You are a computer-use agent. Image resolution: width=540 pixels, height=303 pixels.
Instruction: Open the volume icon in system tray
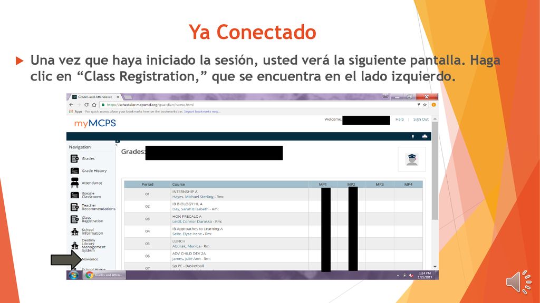point(411,275)
